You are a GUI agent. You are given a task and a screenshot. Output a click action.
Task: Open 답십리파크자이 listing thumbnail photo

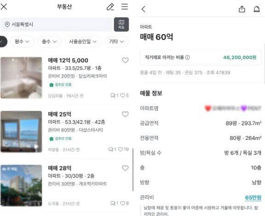[x=21, y=78]
